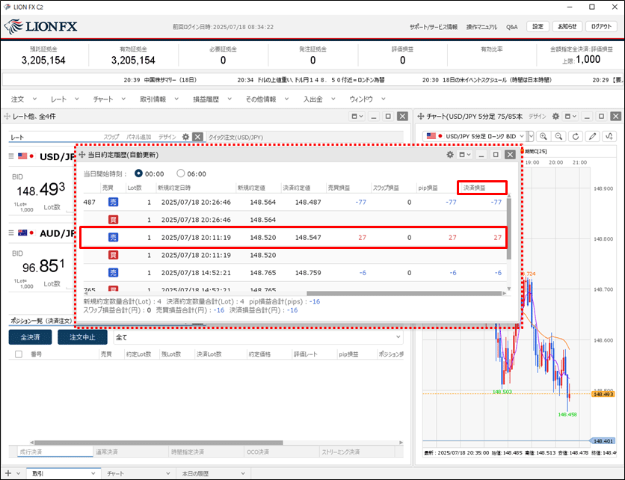
Task: Open gear settings in chart panel title bar
Action: [554, 117]
